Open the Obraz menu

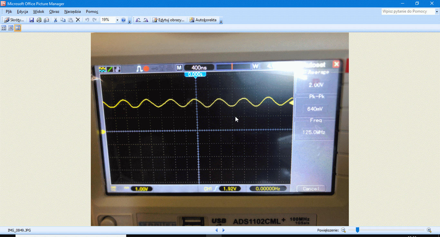(54, 12)
